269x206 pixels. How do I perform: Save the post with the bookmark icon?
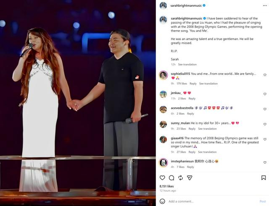tap(264, 178)
